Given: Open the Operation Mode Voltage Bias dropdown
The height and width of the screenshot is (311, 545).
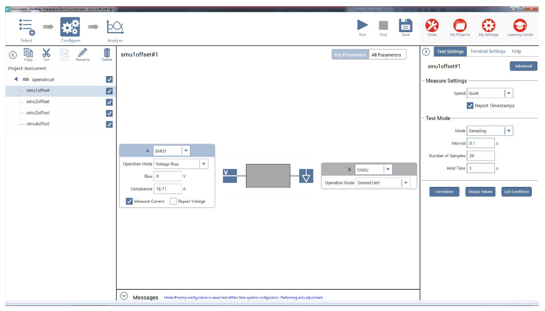Looking at the screenshot, I should coord(203,164).
